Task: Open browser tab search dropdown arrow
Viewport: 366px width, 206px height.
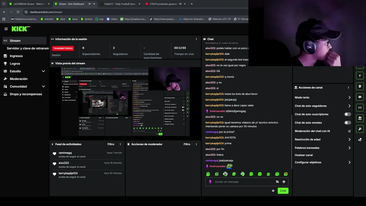Action: point(4,4)
